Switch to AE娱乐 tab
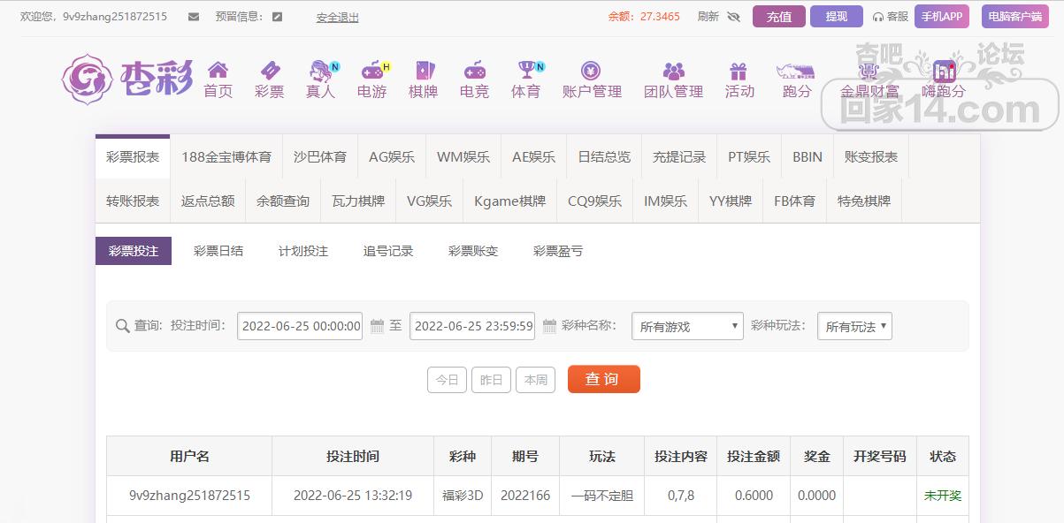 pyautogui.click(x=534, y=157)
